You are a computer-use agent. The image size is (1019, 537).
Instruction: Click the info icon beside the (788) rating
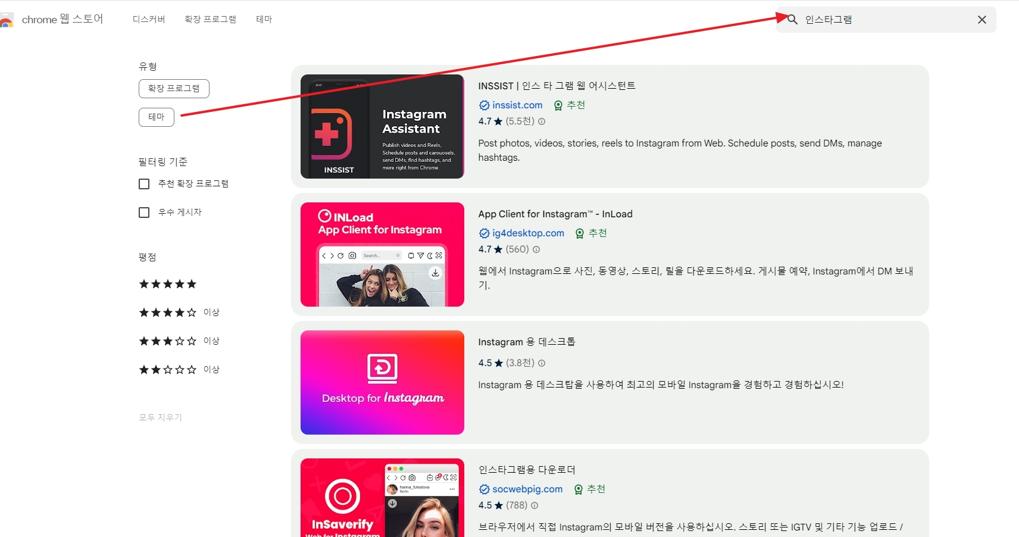[534, 505]
